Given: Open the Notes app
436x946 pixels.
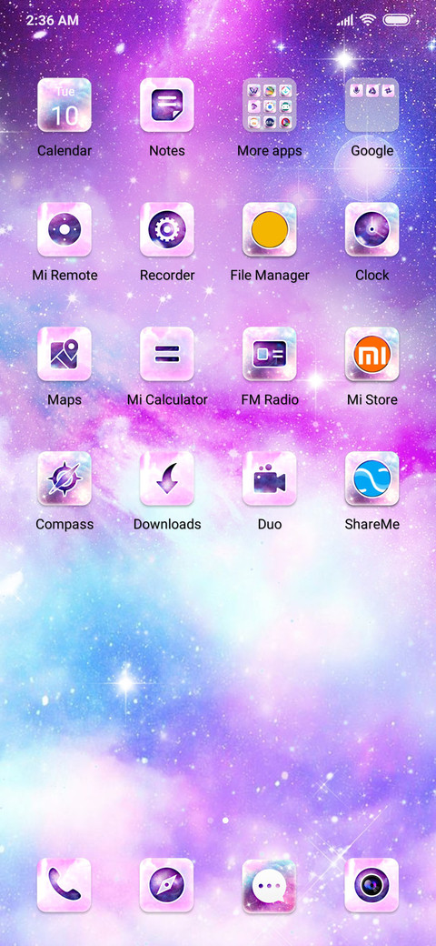Looking at the screenshot, I should (167, 105).
